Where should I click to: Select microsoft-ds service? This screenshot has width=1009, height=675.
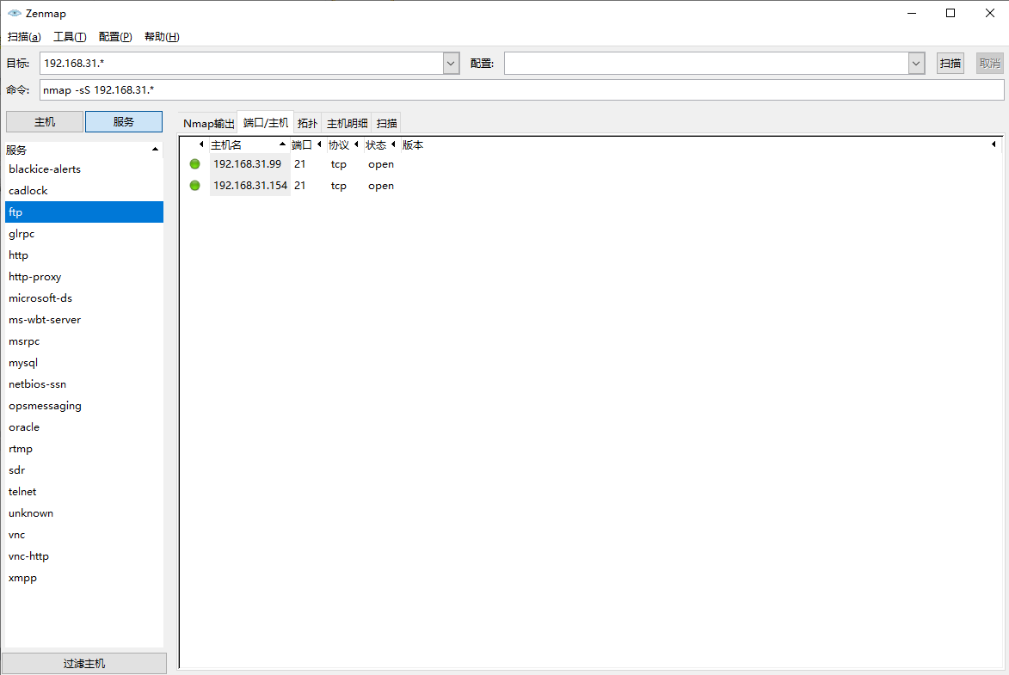(x=83, y=298)
